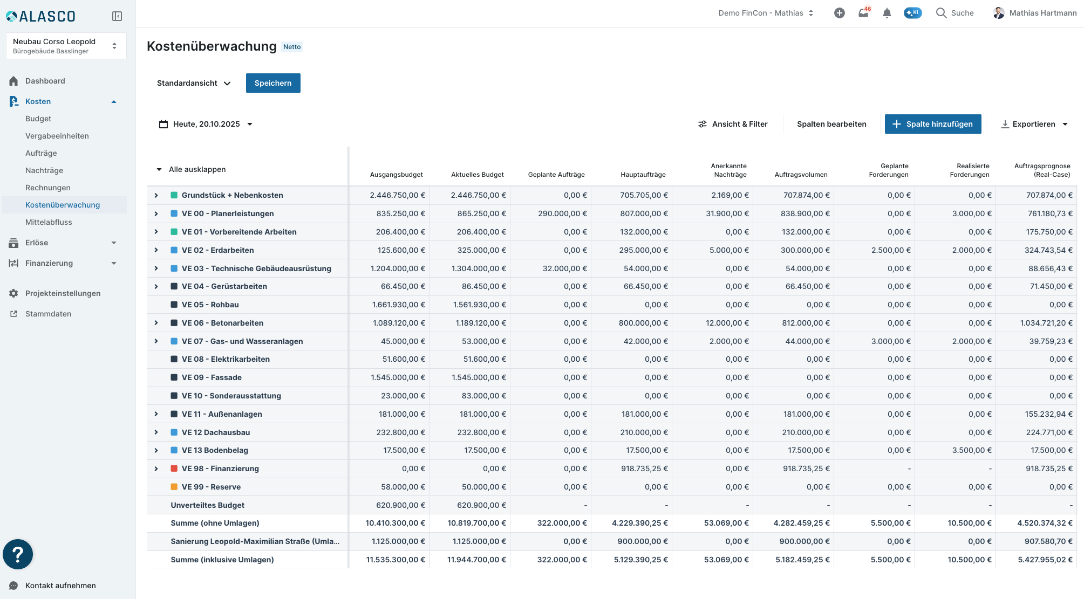Click the Dashboard home icon
Viewport: 1084px width, 599px height.
point(13,81)
